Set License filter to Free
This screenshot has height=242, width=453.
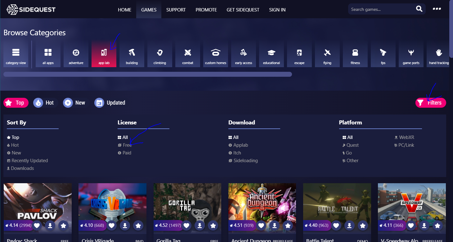pos(125,145)
